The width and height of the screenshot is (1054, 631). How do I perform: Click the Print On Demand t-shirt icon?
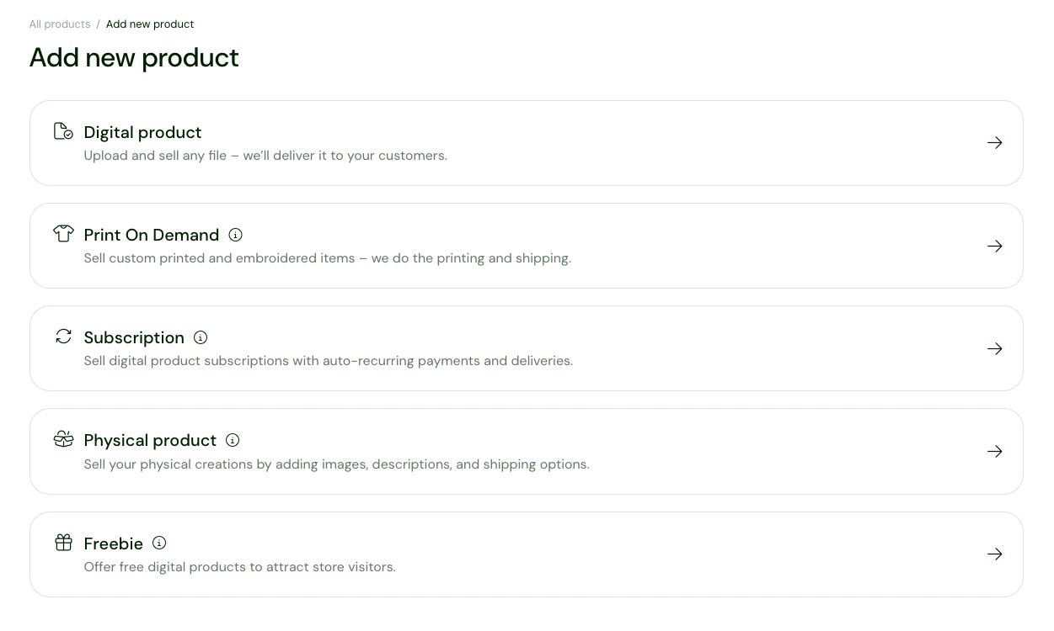coord(63,233)
